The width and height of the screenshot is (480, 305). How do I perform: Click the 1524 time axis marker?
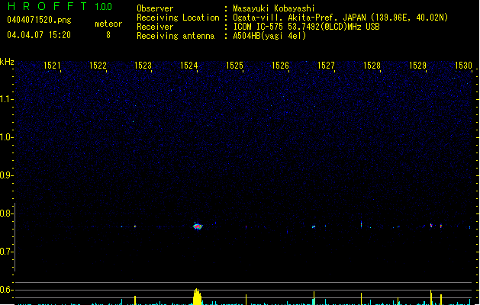(x=189, y=65)
